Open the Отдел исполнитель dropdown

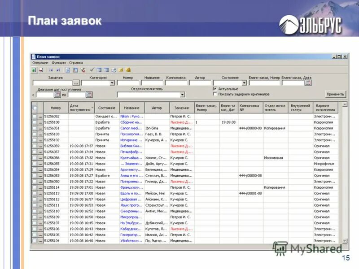click(x=182, y=95)
